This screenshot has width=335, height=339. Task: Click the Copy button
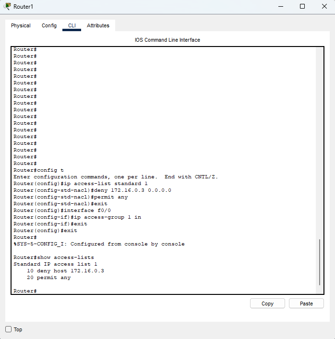pos(267,304)
